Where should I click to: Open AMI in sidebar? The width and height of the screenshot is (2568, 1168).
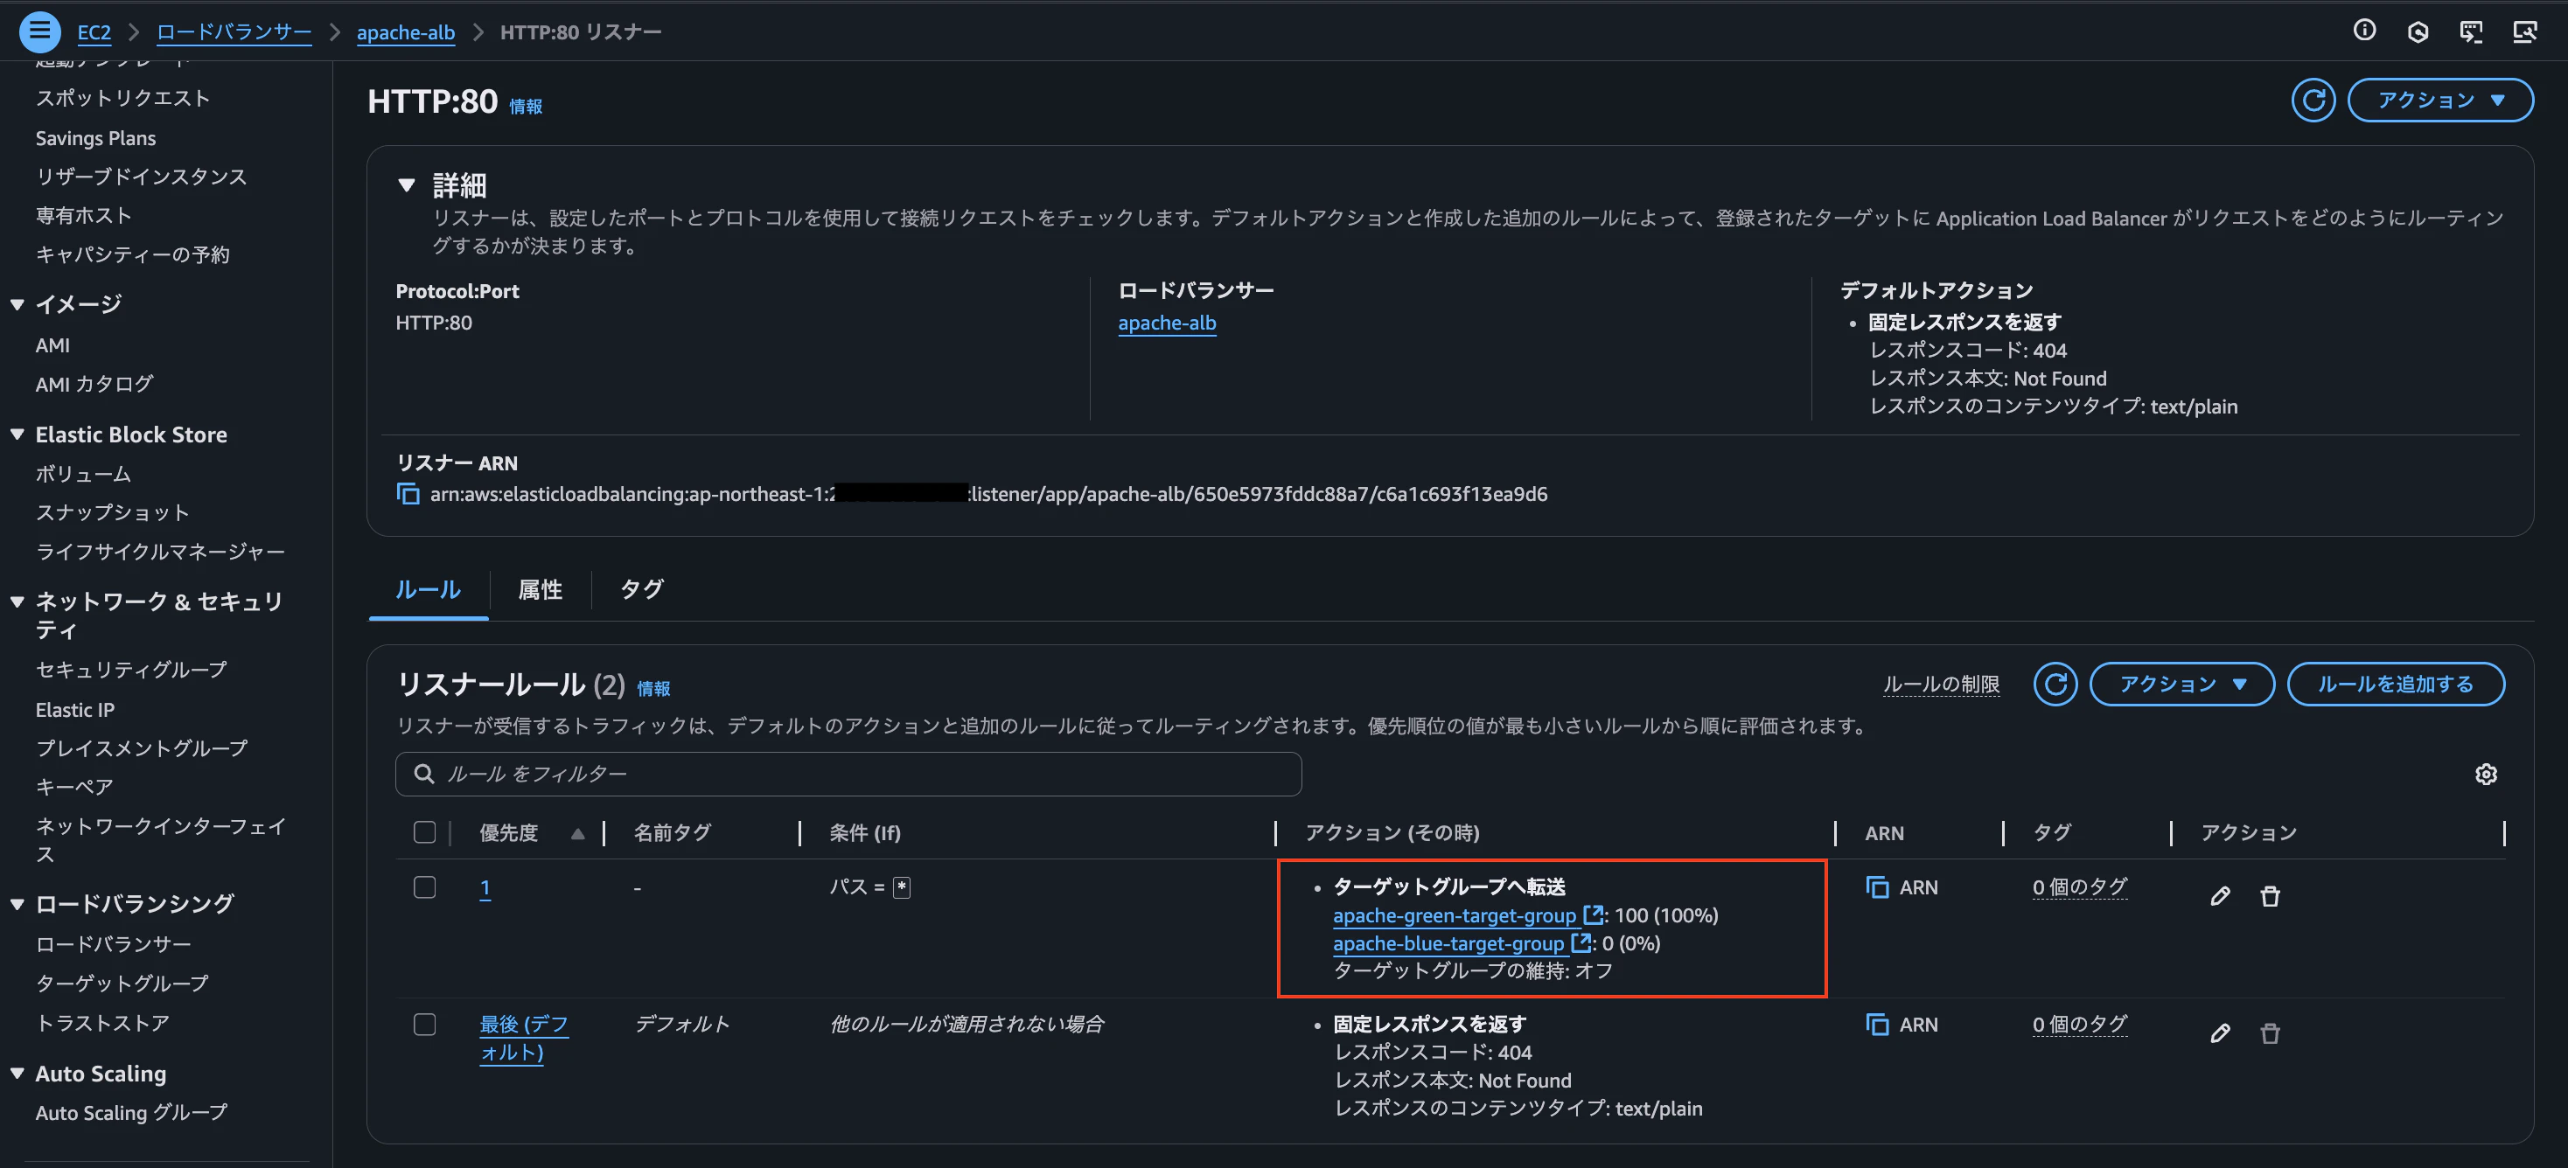coord(52,344)
